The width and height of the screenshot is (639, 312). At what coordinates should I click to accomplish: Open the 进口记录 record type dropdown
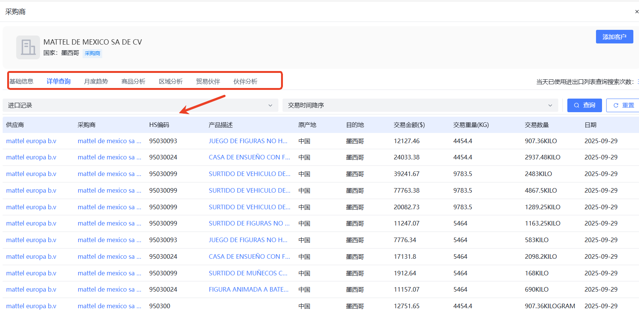click(140, 105)
